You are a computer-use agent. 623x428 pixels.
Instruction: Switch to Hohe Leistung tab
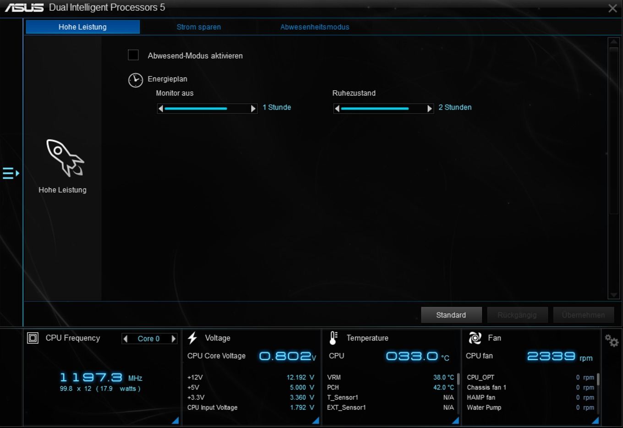coord(83,27)
